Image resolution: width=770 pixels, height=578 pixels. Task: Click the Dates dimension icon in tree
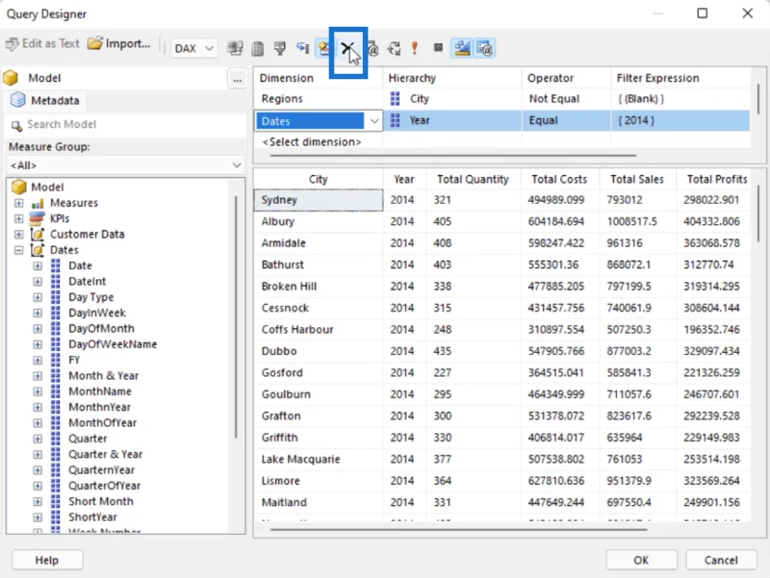point(37,250)
